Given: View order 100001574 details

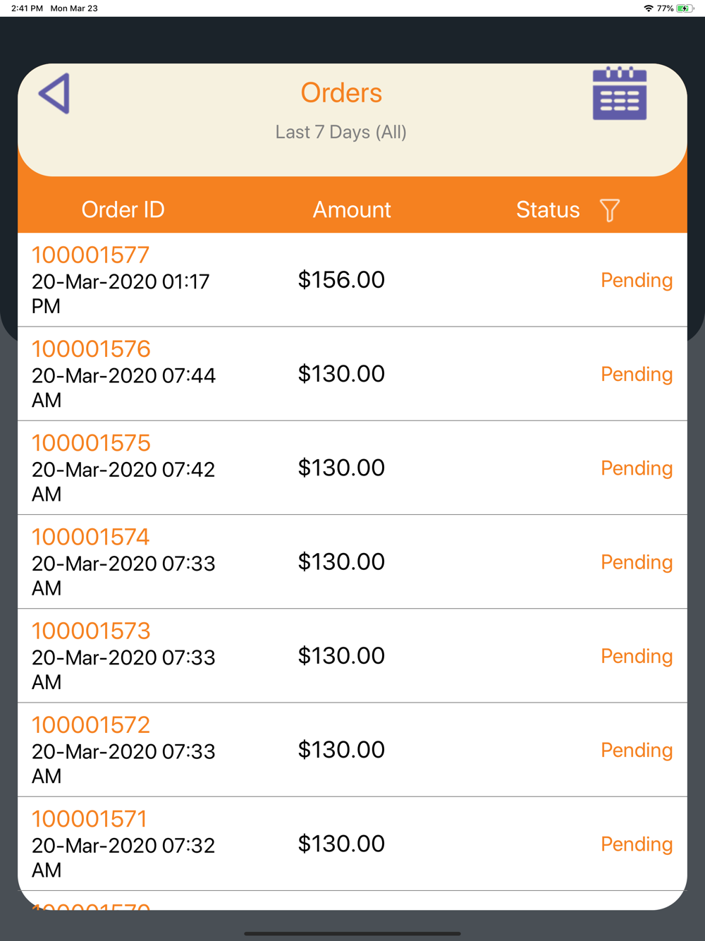Looking at the screenshot, I should click(91, 537).
